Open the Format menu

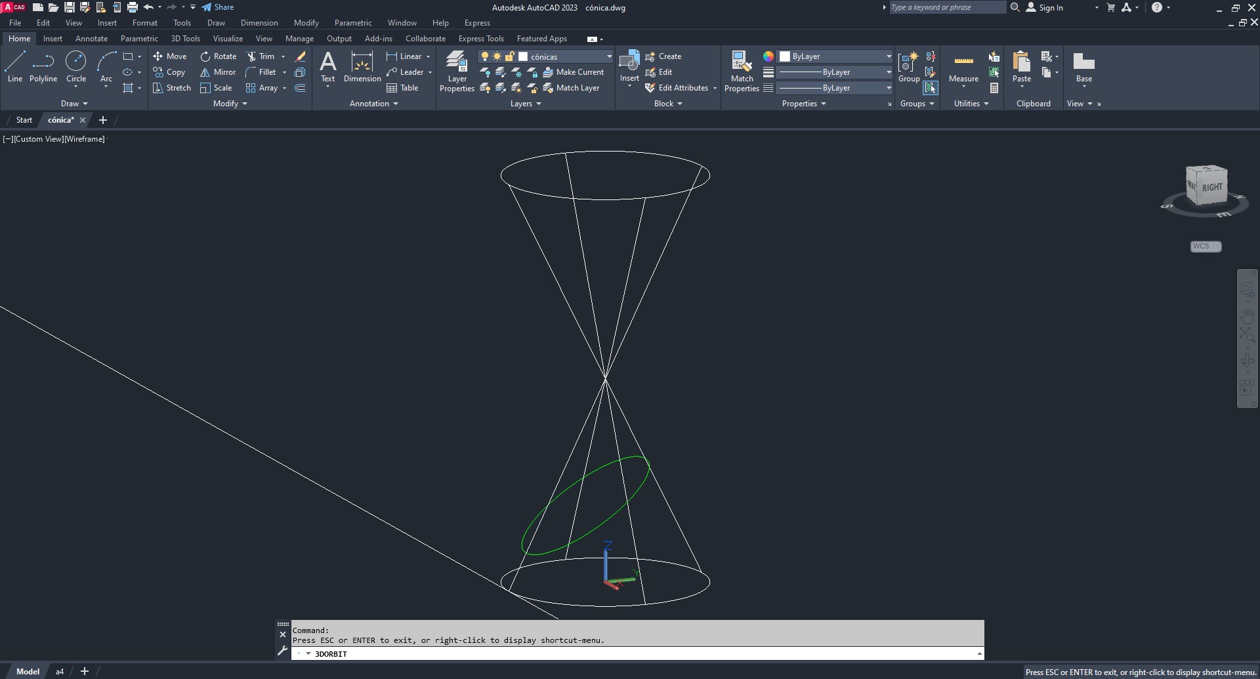(x=144, y=23)
